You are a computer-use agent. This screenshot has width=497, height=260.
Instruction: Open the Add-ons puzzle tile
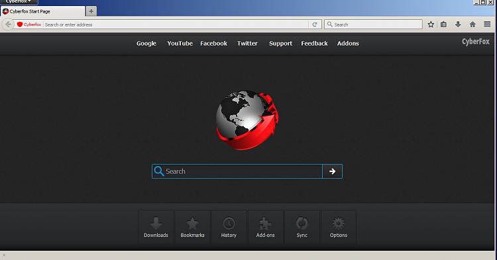pos(265,227)
